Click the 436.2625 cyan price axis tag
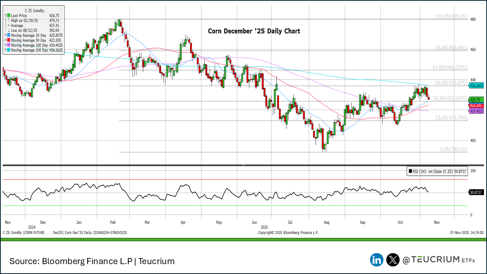Screen dimensions: 487x274 pos(476,86)
